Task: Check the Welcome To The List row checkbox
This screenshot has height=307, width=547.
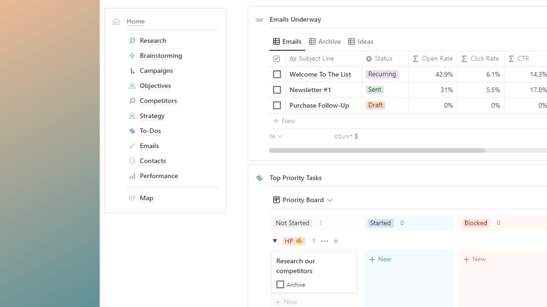Action: tap(277, 74)
